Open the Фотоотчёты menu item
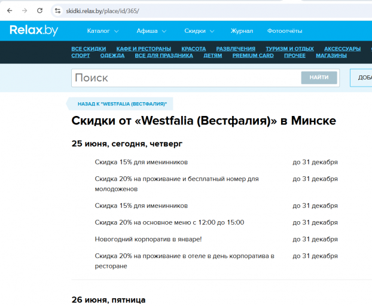Viewport: 372px width, 306px height. point(285,31)
